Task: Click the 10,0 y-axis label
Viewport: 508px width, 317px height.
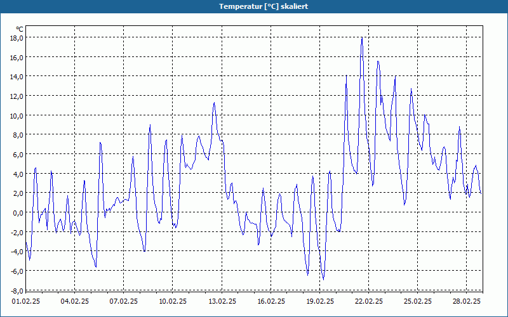Action: [x=17, y=115]
